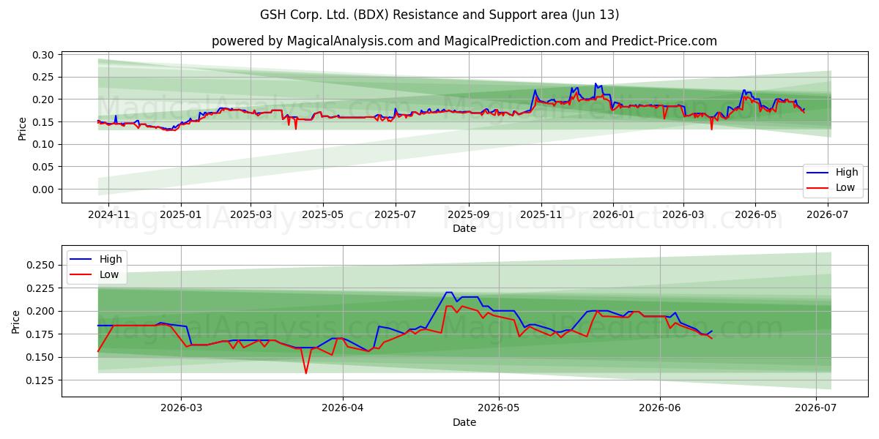879x439 pixels.
Task: Click 'High' in the top chart legend
Action: pos(847,173)
